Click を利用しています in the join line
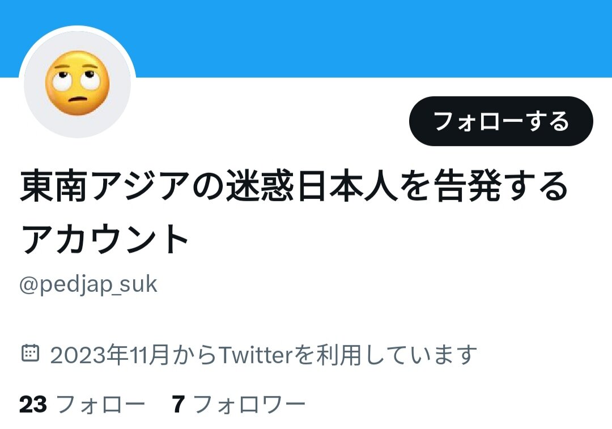Screen dimensions: 612x429 [x=385, y=354]
